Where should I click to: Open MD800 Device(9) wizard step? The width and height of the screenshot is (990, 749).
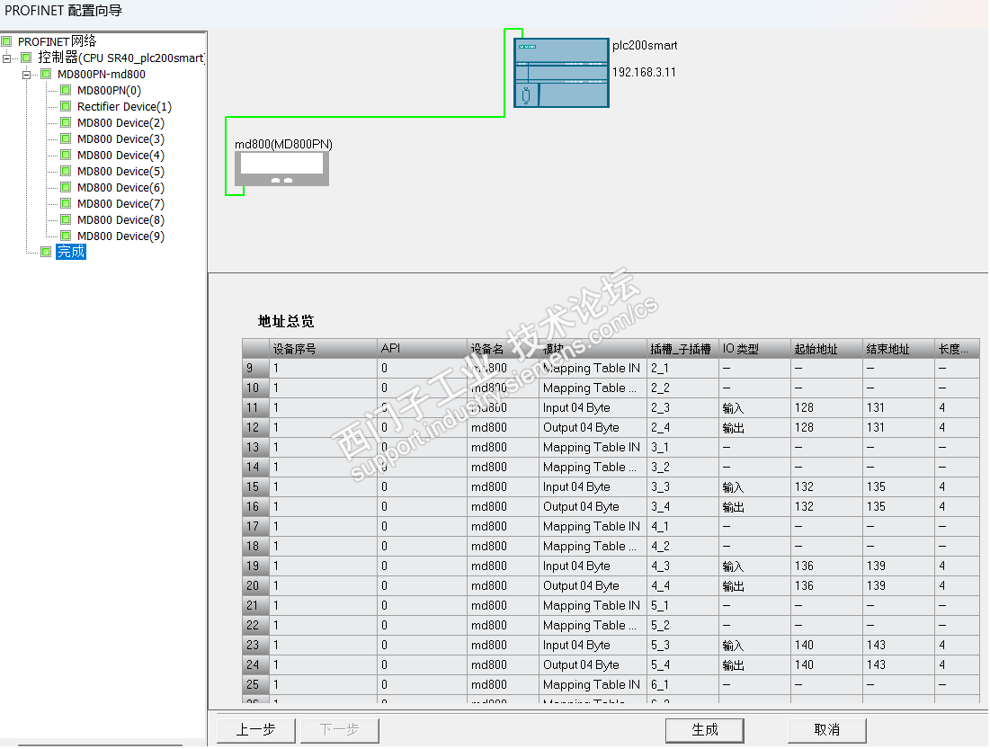(x=120, y=236)
